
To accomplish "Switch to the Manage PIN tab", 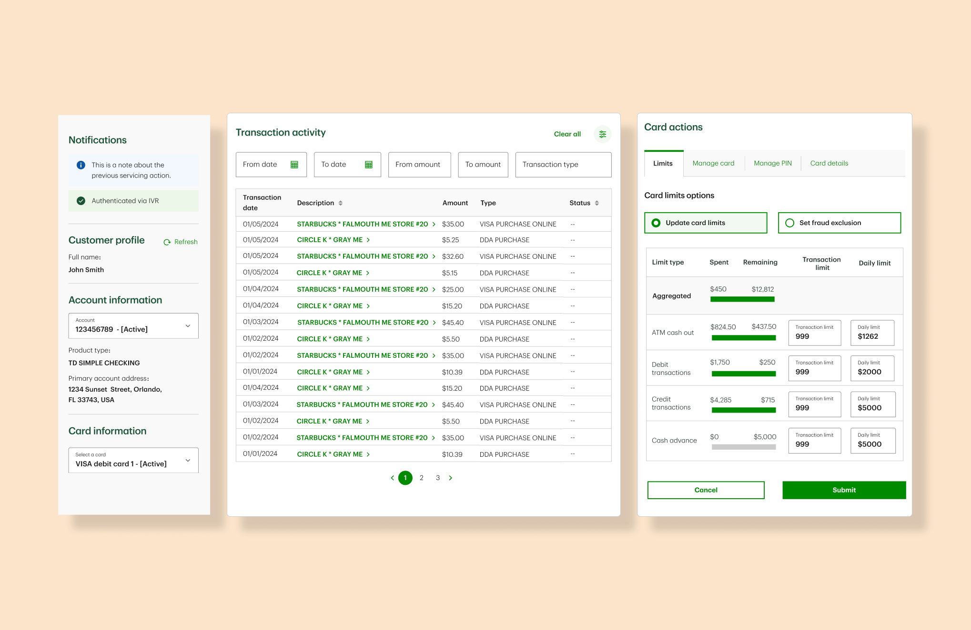I will pyautogui.click(x=772, y=163).
